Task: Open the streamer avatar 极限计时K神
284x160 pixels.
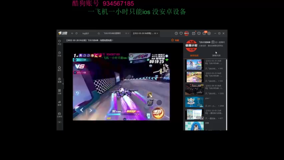Action: click(x=191, y=46)
